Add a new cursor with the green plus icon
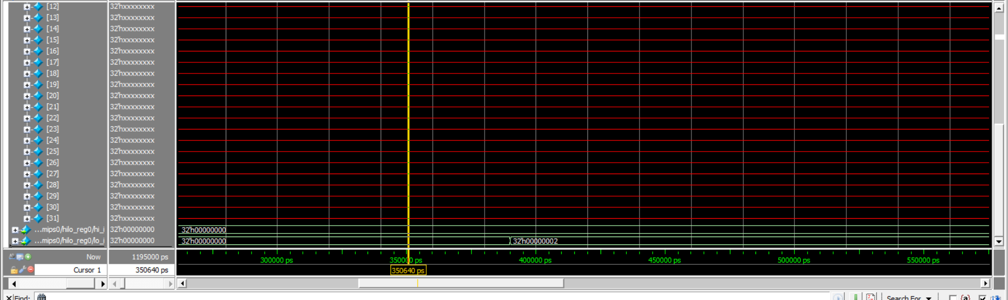Screen dimensions: 1008x300 (28, 256)
